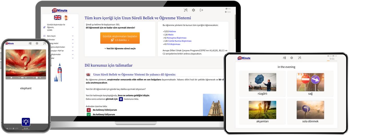Tap the mute icon on the tablet header
Screen dimensions: 365x138
(300, 58)
